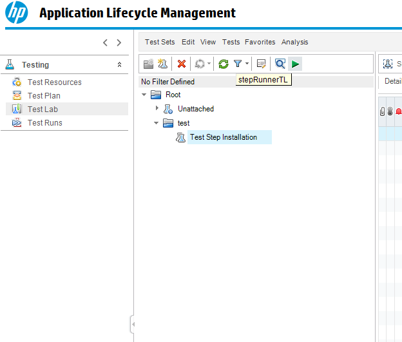Image resolution: width=402 pixels, height=342 pixels.
Task: Open the Edit menu
Action: pyautogui.click(x=188, y=42)
